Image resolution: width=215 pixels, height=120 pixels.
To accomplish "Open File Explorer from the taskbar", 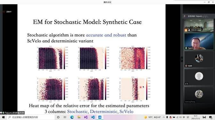I will (79, 117).
